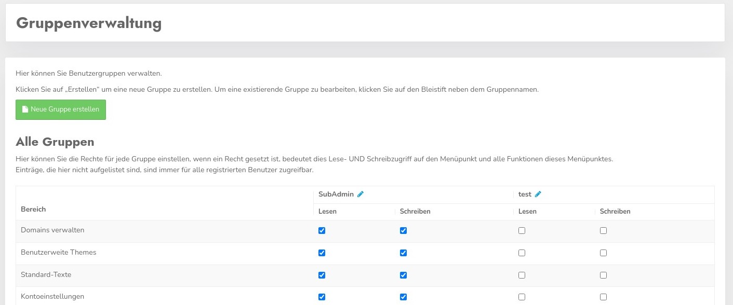Check test Schreiben for Benutzerweite Themes
Viewport: 733px width, 305px height.
click(x=603, y=253)
